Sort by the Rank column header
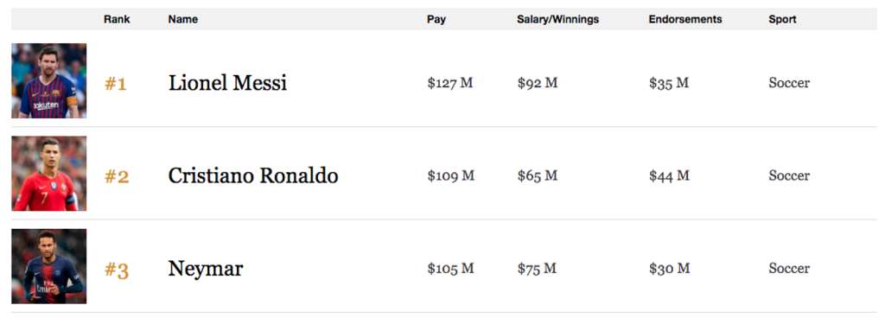Viewport: 885px width, 318px height. (x=117, y=19)
